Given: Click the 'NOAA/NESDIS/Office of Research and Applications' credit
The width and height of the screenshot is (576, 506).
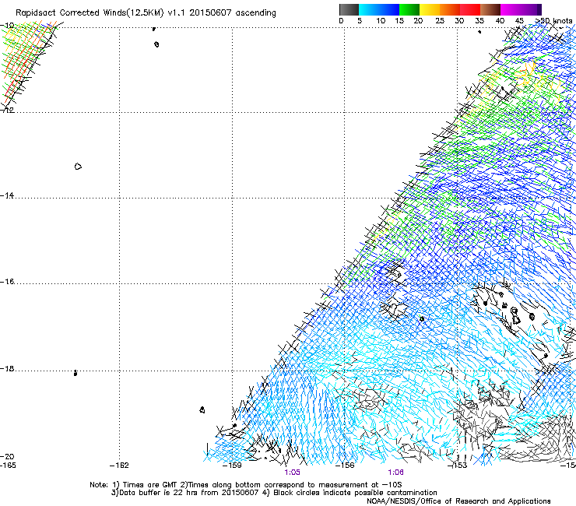Looking at the screenshot, I should tap(458, 501).
